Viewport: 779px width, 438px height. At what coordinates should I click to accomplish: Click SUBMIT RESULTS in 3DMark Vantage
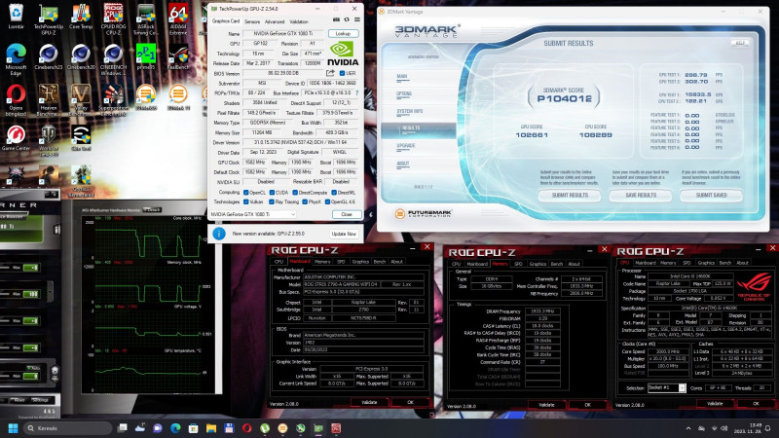click(x=570, y=196)
